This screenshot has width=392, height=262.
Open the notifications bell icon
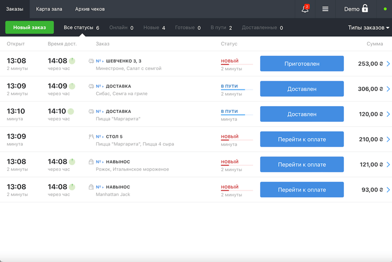pyautogui.click(x=305, y=9)
